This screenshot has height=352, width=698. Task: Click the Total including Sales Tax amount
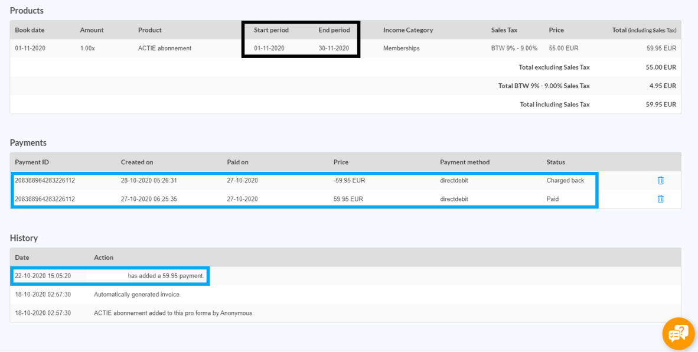(x=661, y=104)
